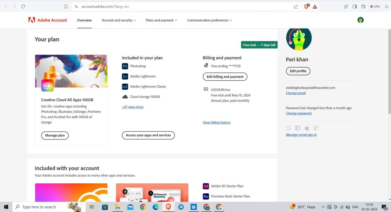Open the Mail app from taskbar
Viewport: 391px width, 212px height.
pyautogui.click(x=130, y=207)
